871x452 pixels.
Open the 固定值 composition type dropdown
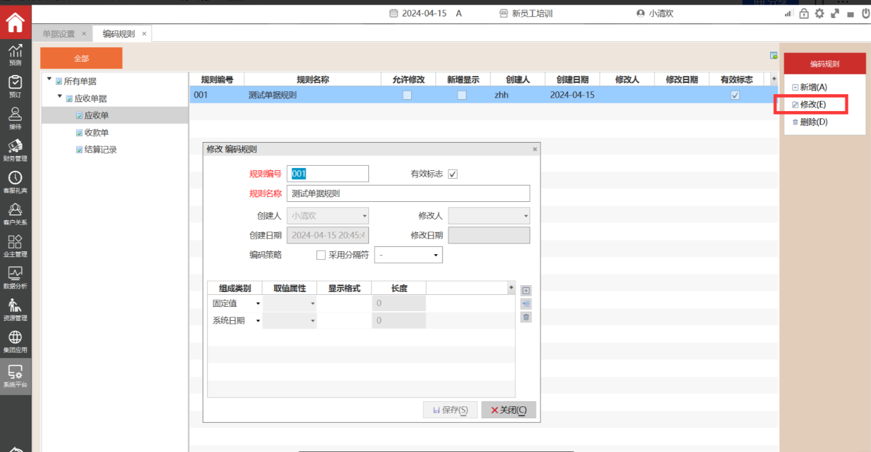click(x=258, y=304)
